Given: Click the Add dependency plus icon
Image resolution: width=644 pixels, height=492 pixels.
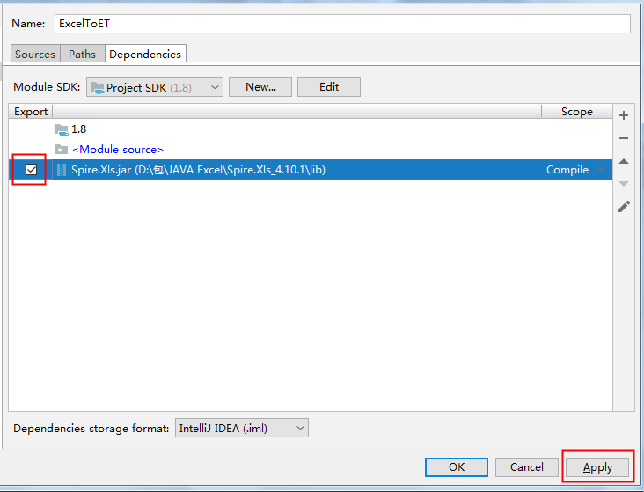Looking at the screenshot, I should (624, 115).
